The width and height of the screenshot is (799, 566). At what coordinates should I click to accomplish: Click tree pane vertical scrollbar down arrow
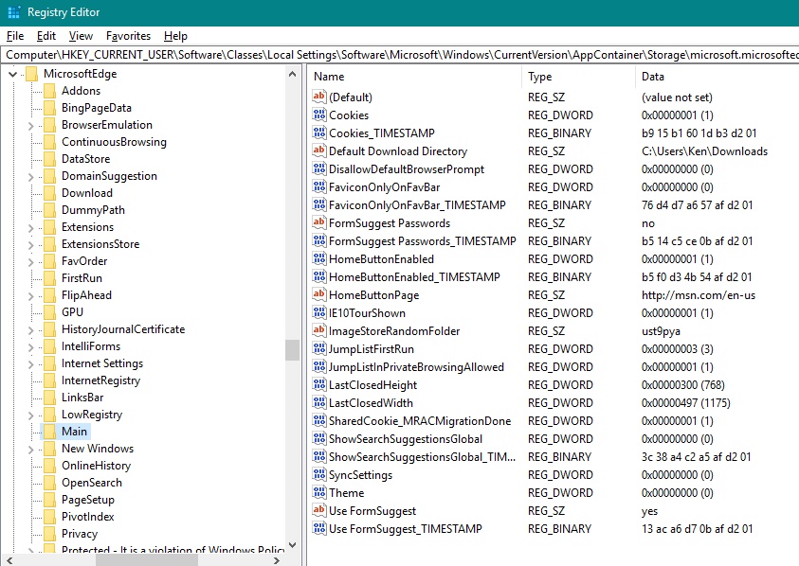pos(293,544)
